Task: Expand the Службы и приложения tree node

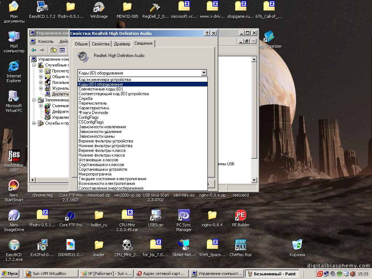Action: coord(35,123)
